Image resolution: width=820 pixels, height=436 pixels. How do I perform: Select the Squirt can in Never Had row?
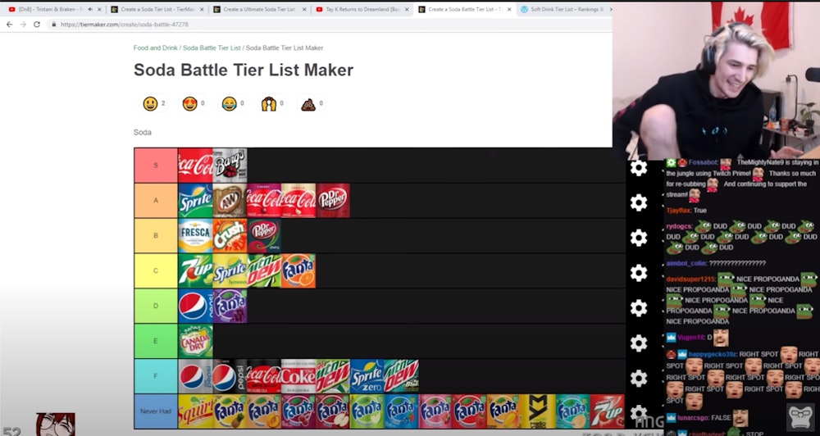[x=195, y=411]
